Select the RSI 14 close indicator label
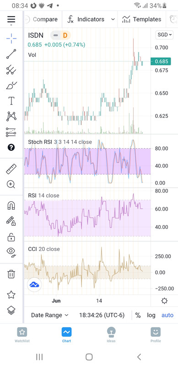 click(x=43, y=195)
